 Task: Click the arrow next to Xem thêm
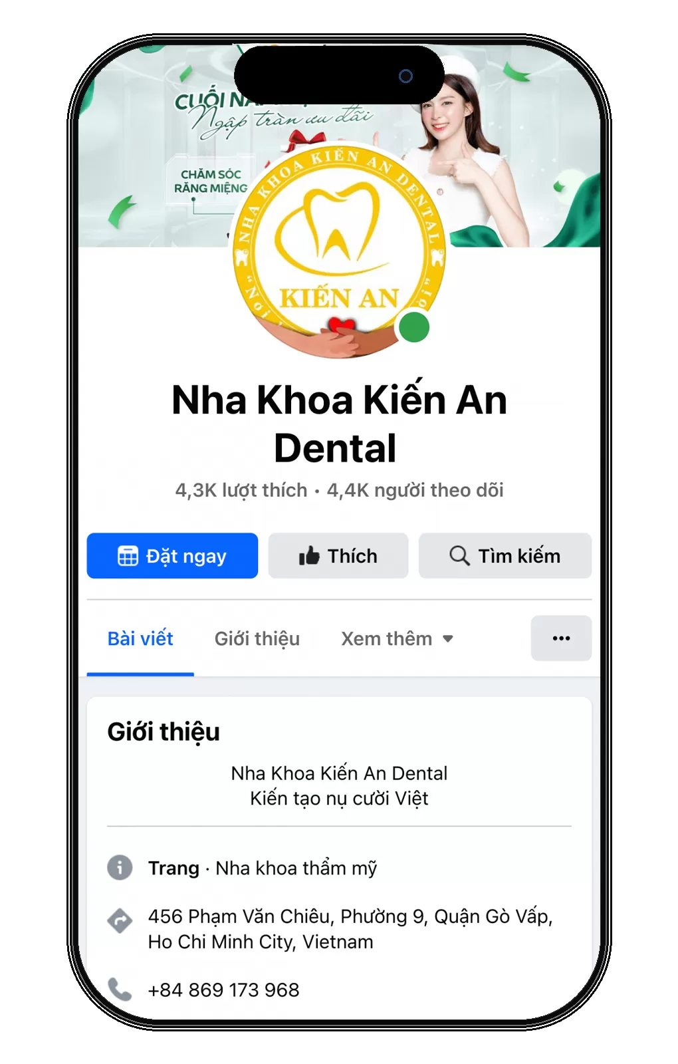[x=448, y=639]
